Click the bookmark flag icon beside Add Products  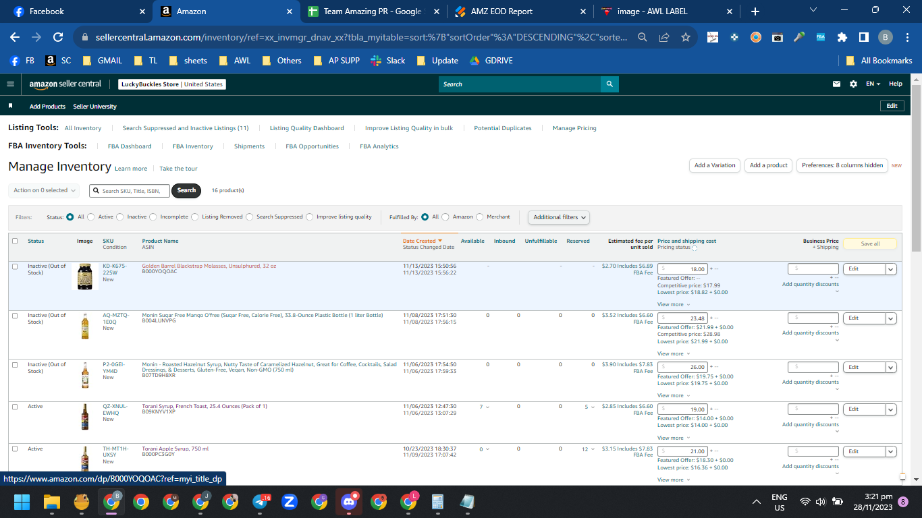[x=11, y=106]
